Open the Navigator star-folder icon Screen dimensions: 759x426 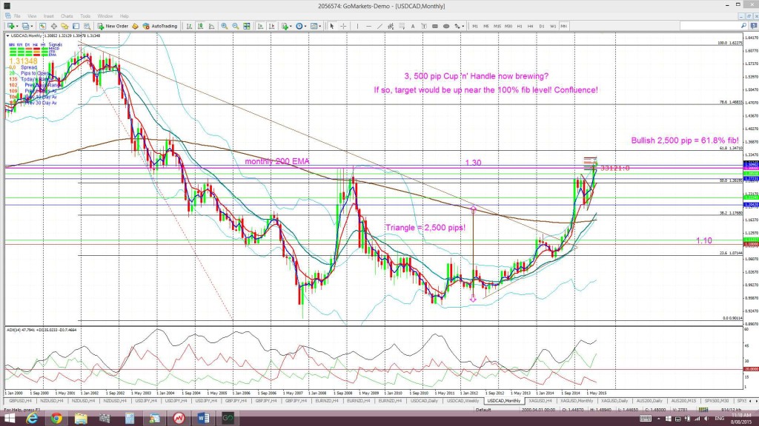pyautogui.click(x=64, y=26)
